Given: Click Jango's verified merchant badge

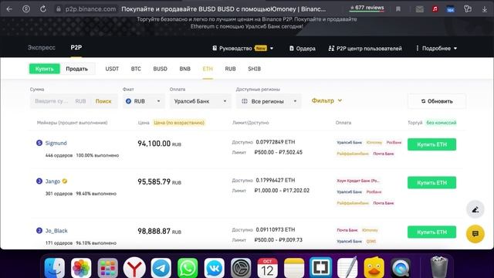Looking at the screenshot, I should (65, 181).
